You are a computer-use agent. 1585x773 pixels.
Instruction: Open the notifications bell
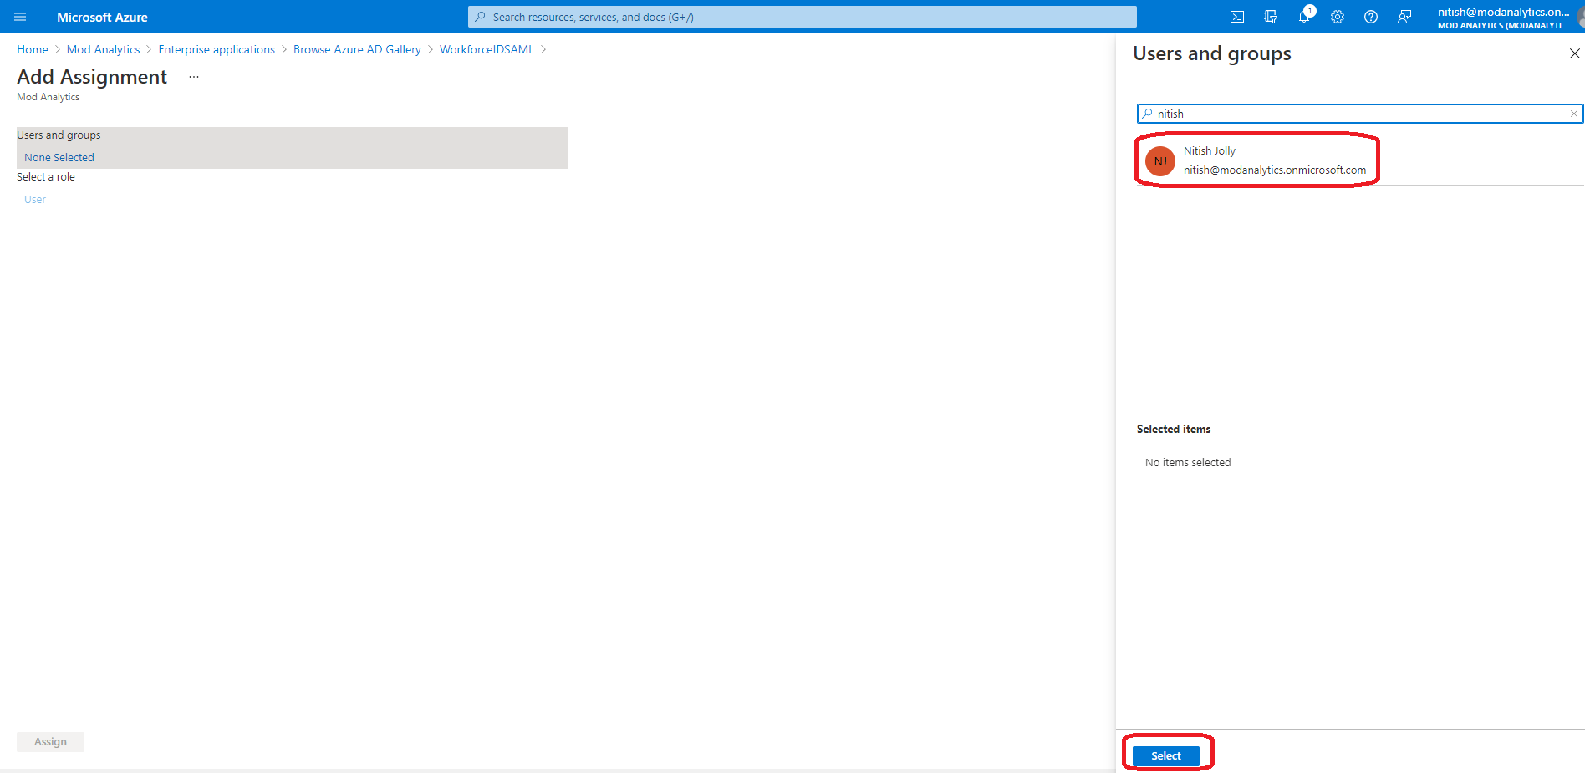[x=1304, y=17]
